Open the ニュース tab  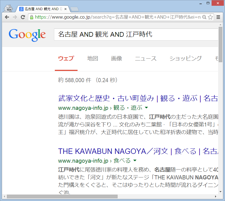[146, 59]
